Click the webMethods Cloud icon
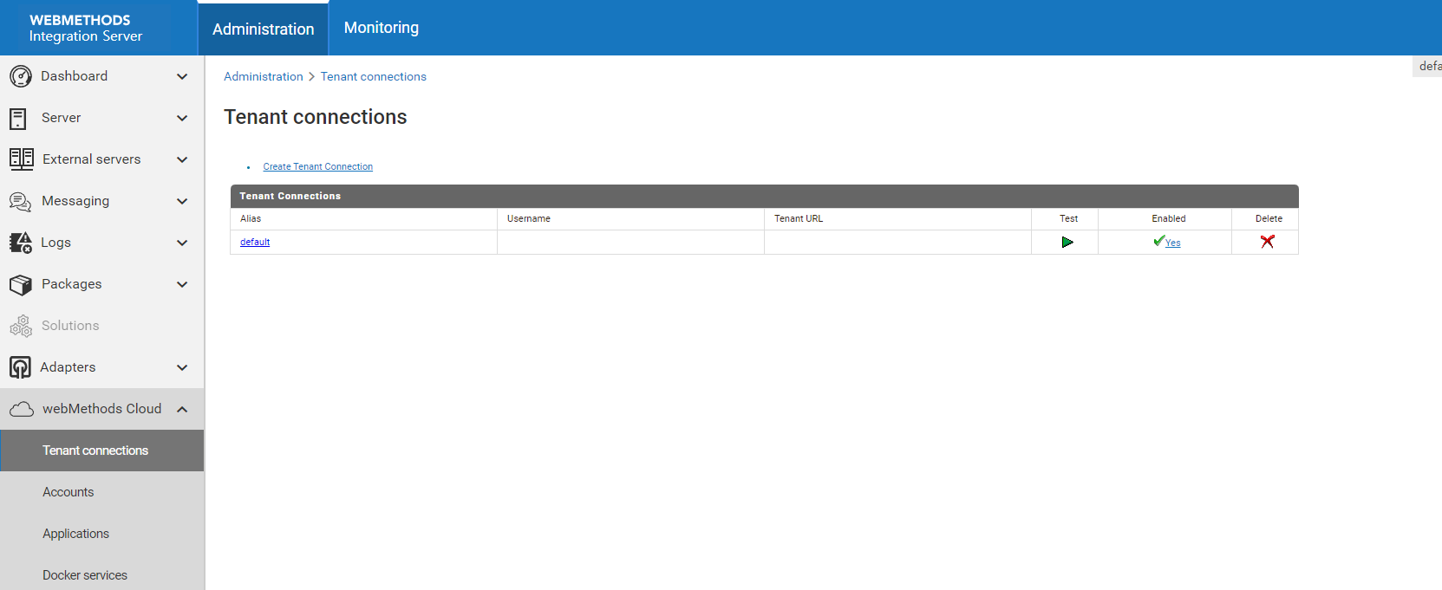Screen dimensions: 1442x590 pos(22,409)
